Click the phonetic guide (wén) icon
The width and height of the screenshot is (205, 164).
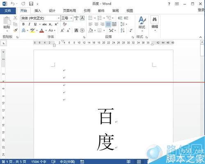76,18
